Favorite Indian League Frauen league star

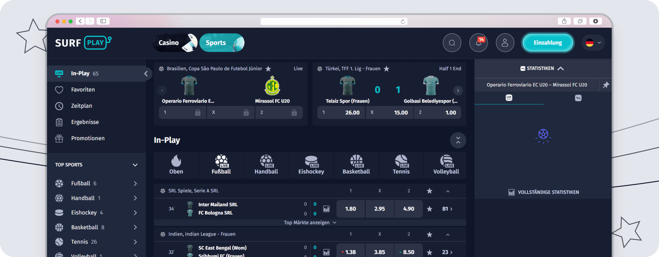click(429, 234)
